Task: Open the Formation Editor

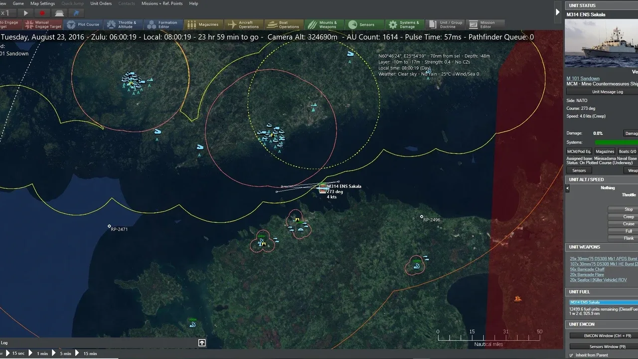Action: [x=162, y=24]
